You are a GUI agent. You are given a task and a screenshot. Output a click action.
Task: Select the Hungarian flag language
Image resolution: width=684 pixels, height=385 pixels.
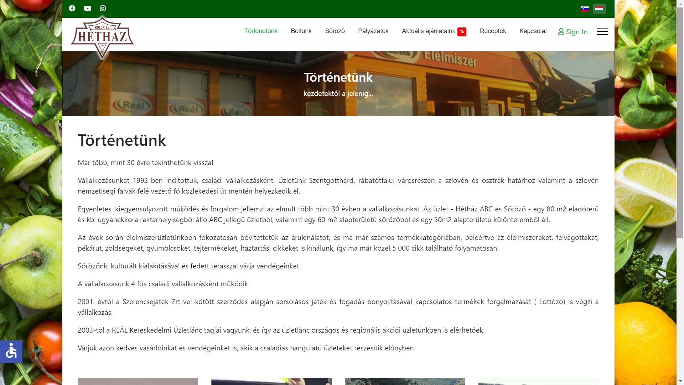click(x=599, y=9)
